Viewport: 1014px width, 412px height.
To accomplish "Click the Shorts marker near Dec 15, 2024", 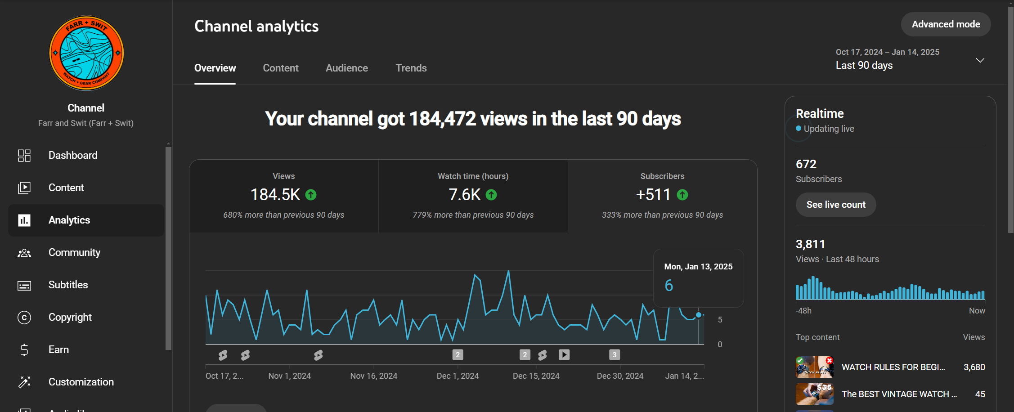I will coord(543,355).
